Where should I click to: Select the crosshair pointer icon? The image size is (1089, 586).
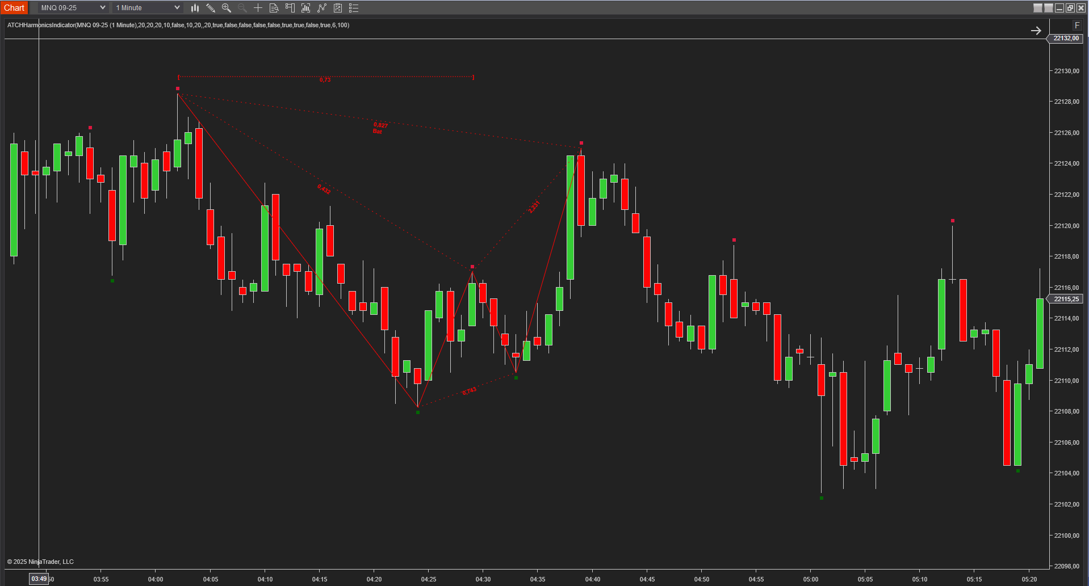coord(258,8)
